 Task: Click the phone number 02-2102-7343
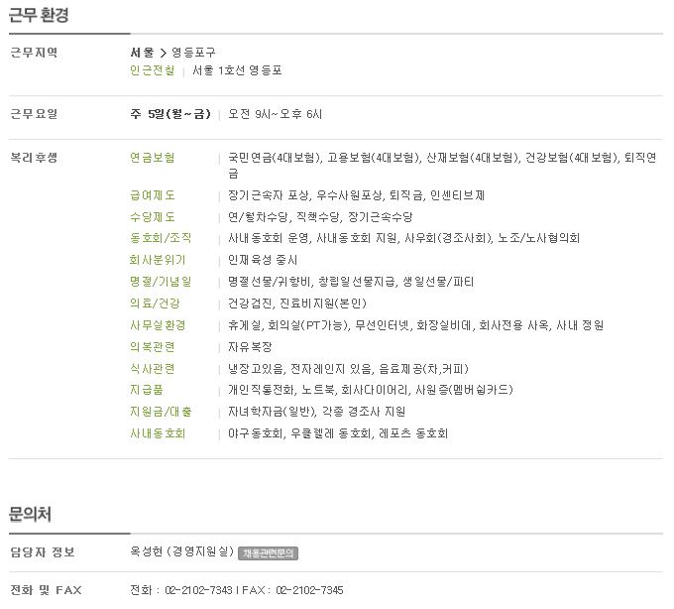tap(198, 590)
